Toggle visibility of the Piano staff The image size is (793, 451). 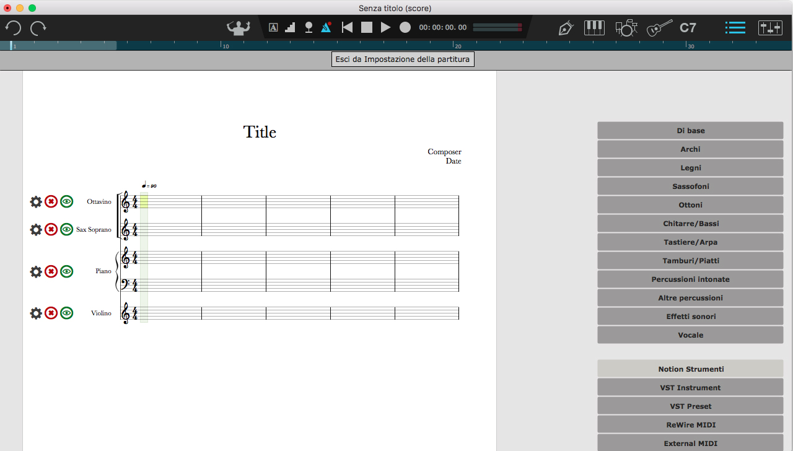pos(67,271)
